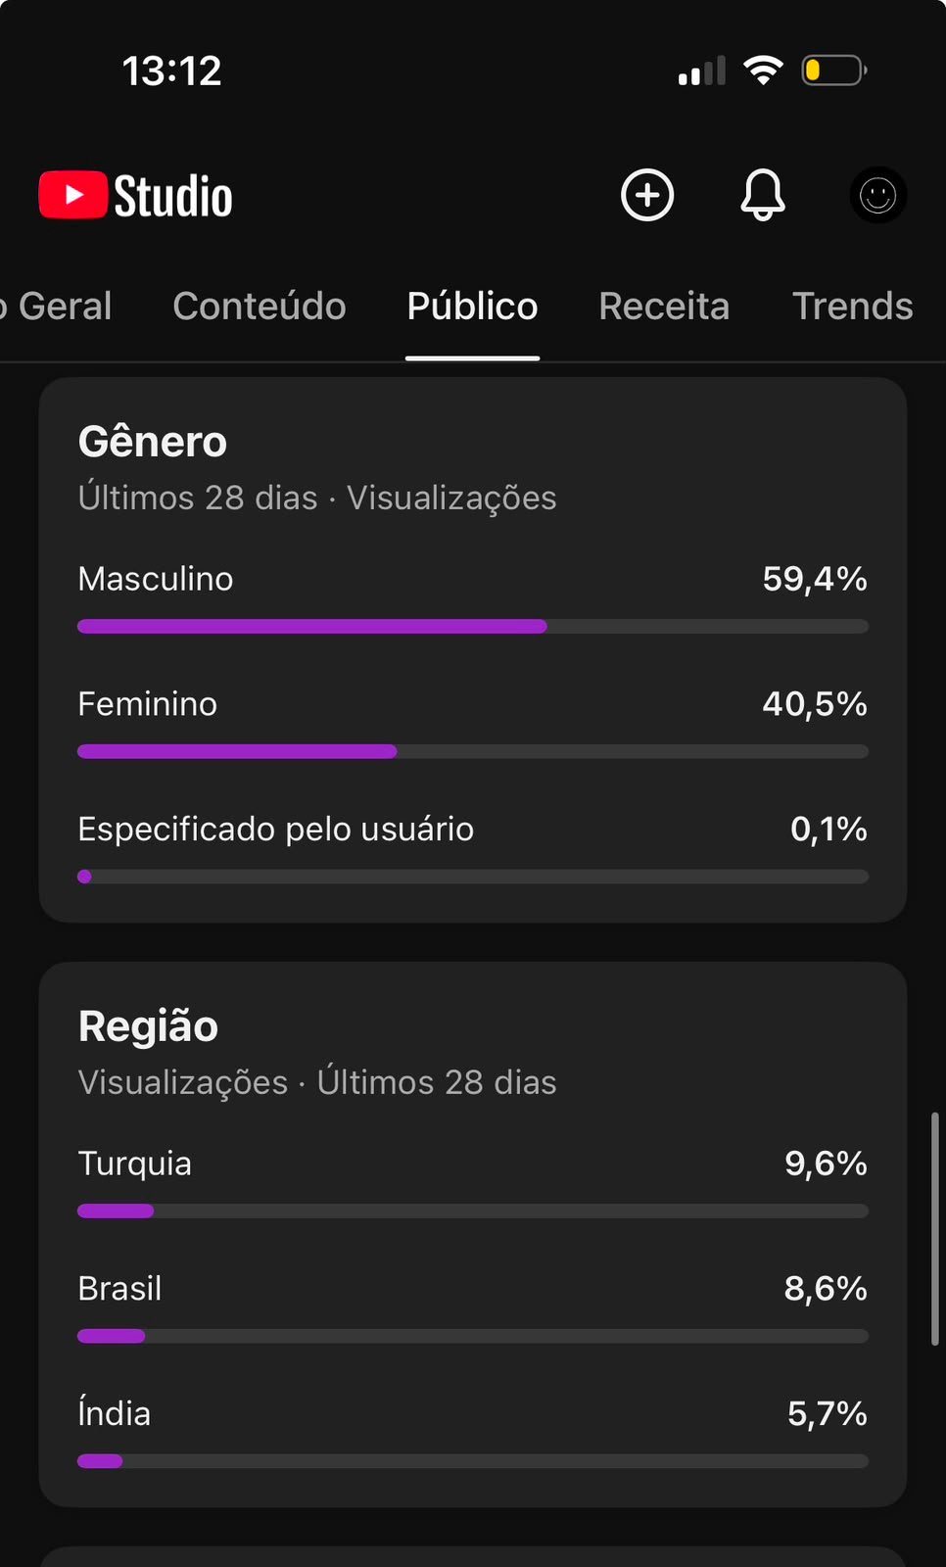
Task: Open the Receita tab
Action: click(x=664, y=306)
